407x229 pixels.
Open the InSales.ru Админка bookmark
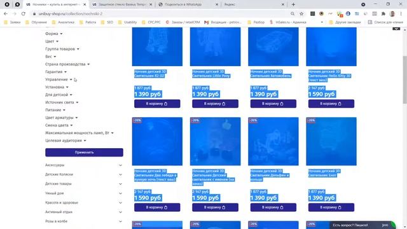pos(288,22)
